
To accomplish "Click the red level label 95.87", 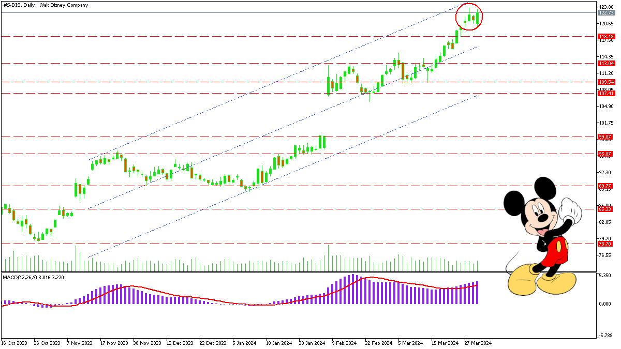I will tap(606, 154).
